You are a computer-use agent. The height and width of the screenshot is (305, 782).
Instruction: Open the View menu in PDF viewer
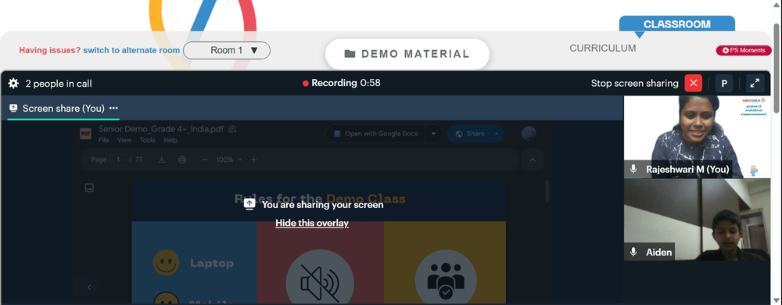pyautogui.click(x=124, y=140)
